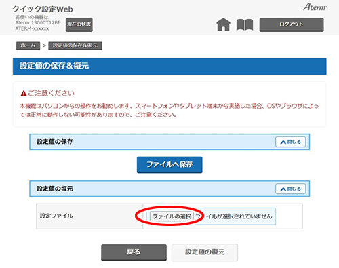Select the ホーム breadcrumb
The width and height of the screenshot is (339, 268).
(x=28, y=45)
